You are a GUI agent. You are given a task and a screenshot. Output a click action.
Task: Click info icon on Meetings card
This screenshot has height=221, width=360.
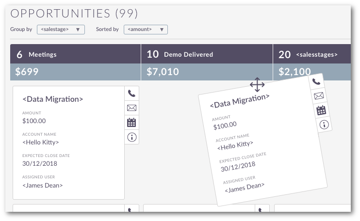[x=132, y=137]
